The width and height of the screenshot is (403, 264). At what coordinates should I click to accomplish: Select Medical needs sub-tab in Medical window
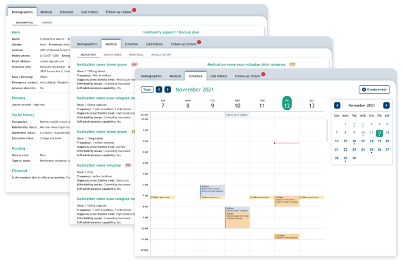click(113, 54)
